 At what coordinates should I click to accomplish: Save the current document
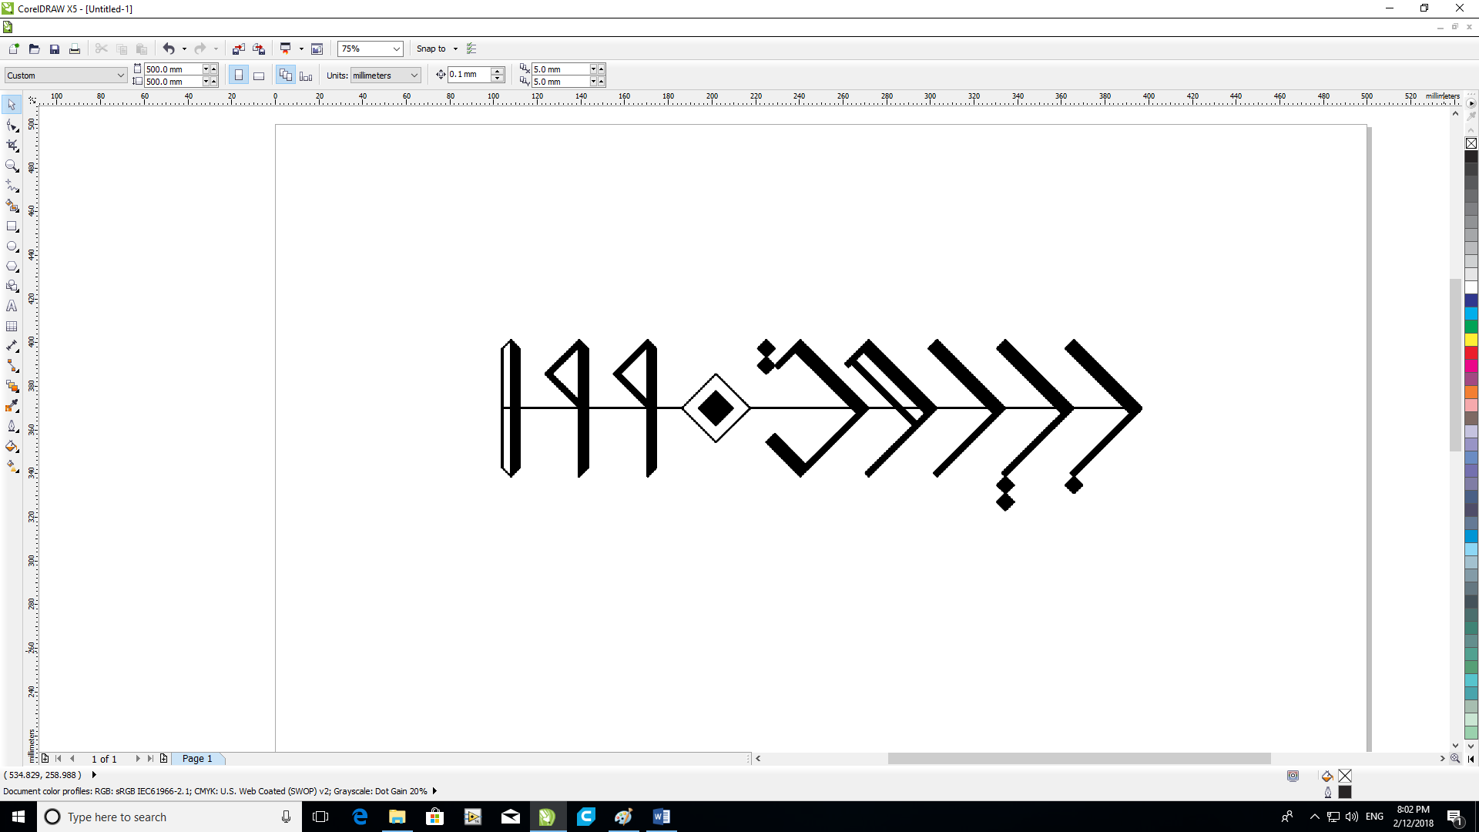55,49
